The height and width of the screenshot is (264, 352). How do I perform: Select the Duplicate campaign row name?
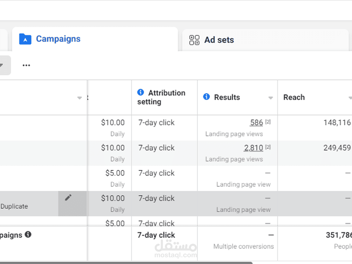click(14, 206)
